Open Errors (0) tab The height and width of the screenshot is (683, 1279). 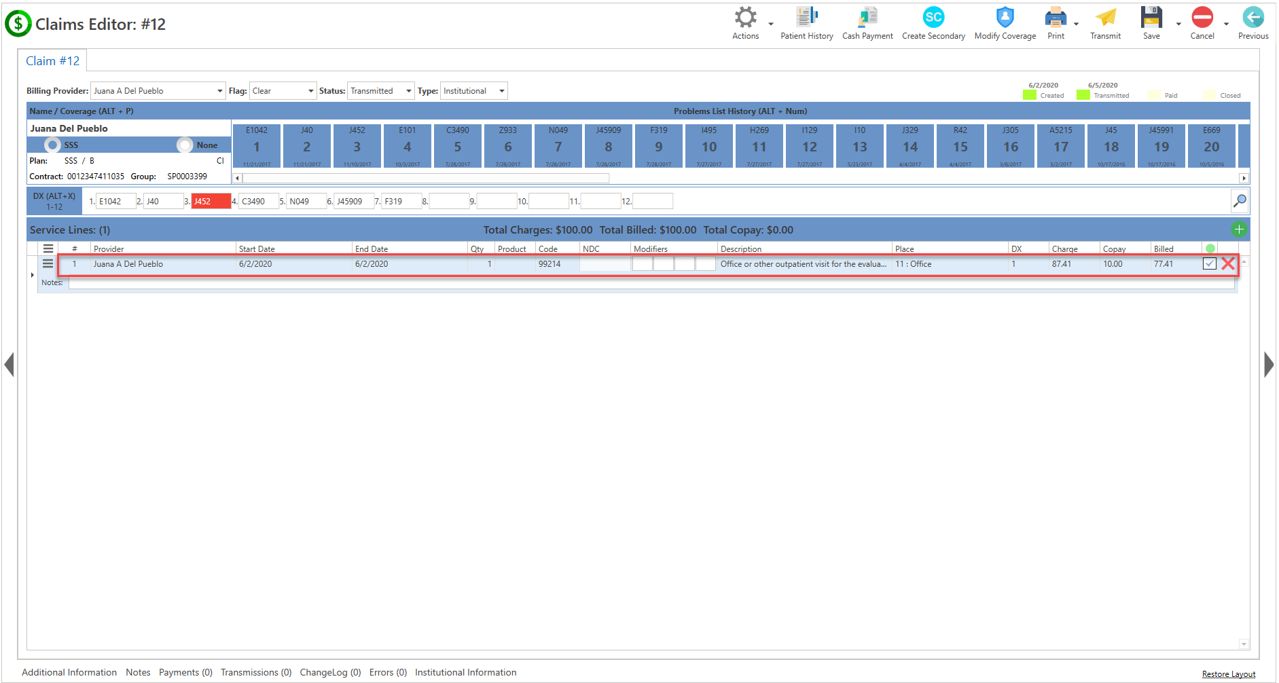[x=388, y=672]
